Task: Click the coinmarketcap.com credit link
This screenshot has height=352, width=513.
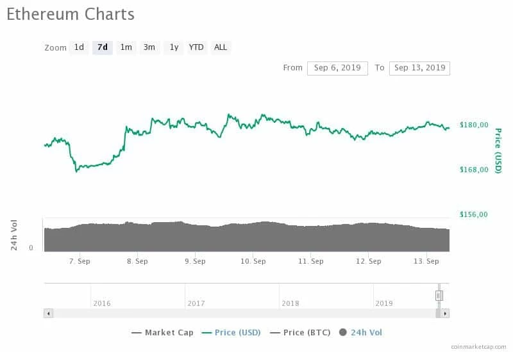Action: pos(478,347)
